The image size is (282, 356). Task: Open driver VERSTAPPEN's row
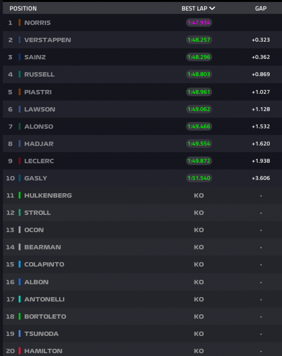(48, 40)
